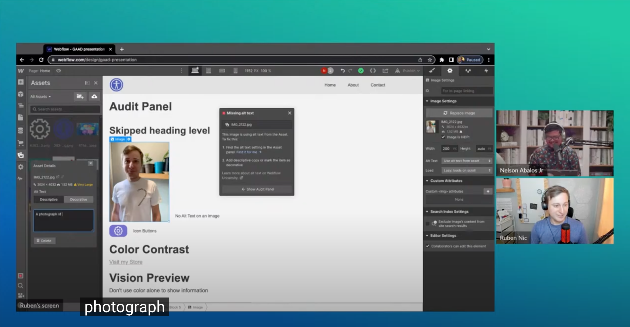Screen dimensions: 630x327
Task: Click the upload assets cloud icon
Action: pyautogui.click(x=94, y=96)
